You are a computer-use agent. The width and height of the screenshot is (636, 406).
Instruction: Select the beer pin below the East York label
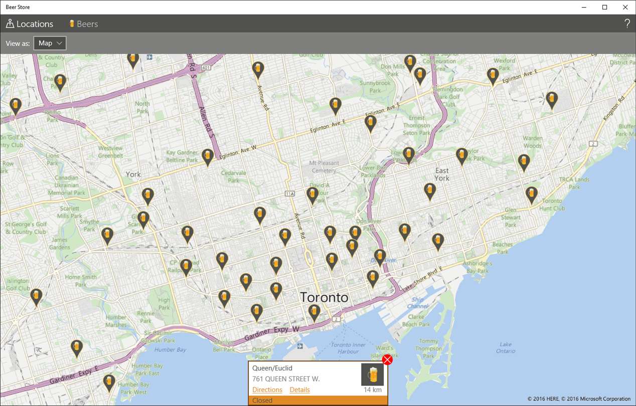click(x=430, y=191)
